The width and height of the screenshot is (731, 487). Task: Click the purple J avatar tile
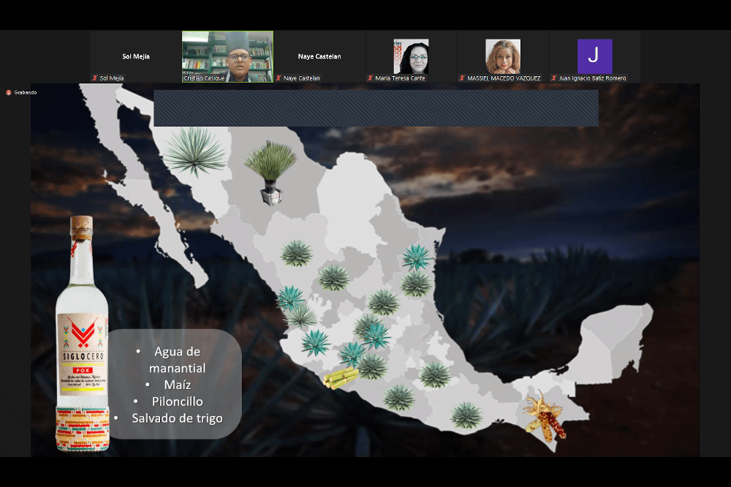point(594,56)
